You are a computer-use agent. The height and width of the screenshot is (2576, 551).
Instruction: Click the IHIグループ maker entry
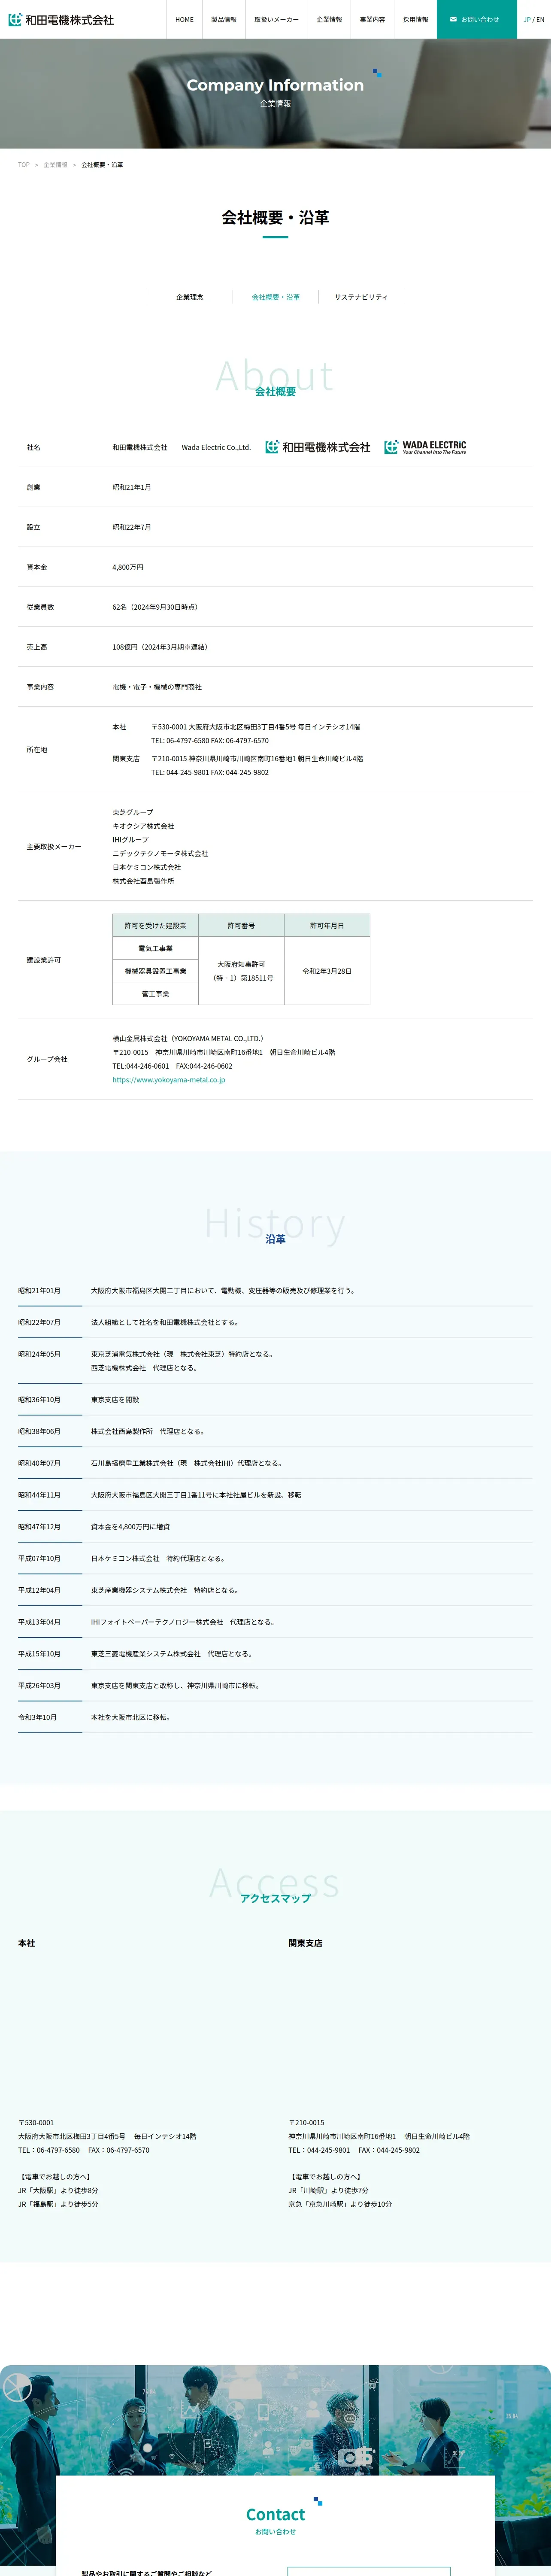[130, 840]
